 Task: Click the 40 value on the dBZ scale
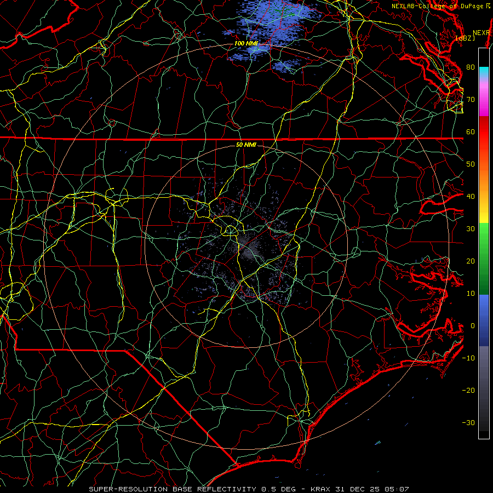(471, 197)
